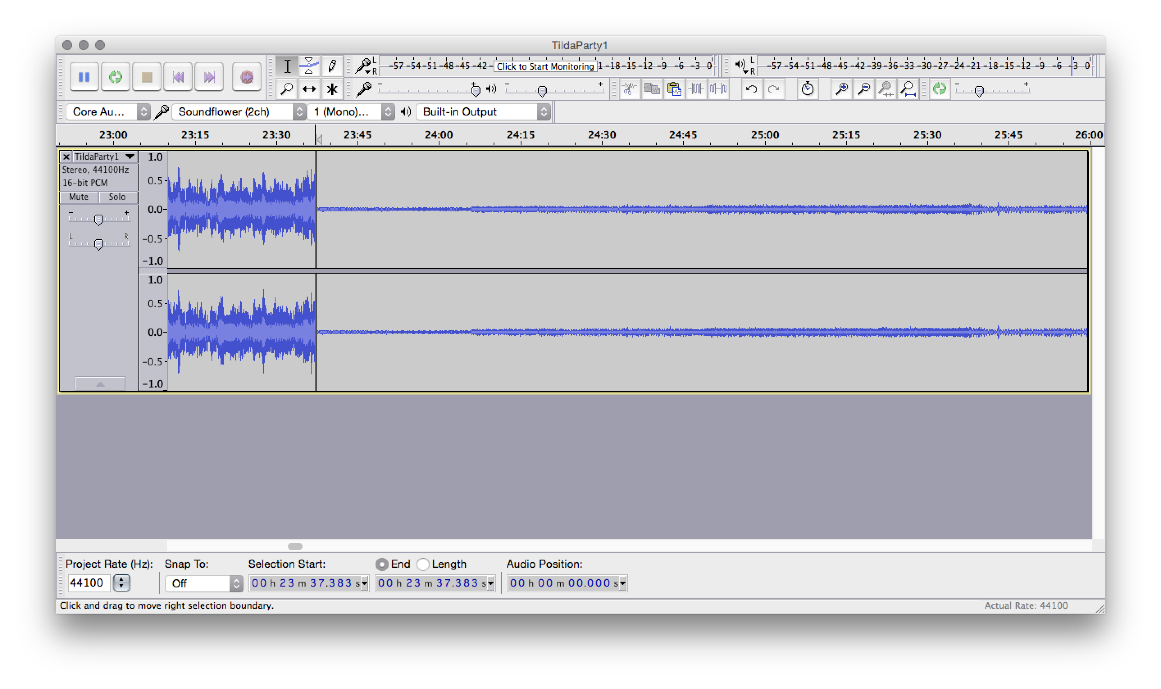
Task: Open the Snap To Off dropdown
Action: click(x=204, y=584)
